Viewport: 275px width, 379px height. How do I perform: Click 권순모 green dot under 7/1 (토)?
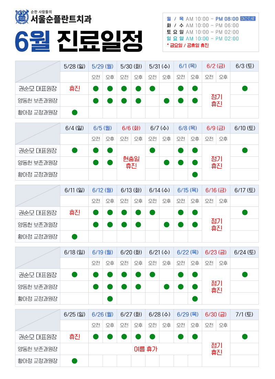tap(245, 337)
